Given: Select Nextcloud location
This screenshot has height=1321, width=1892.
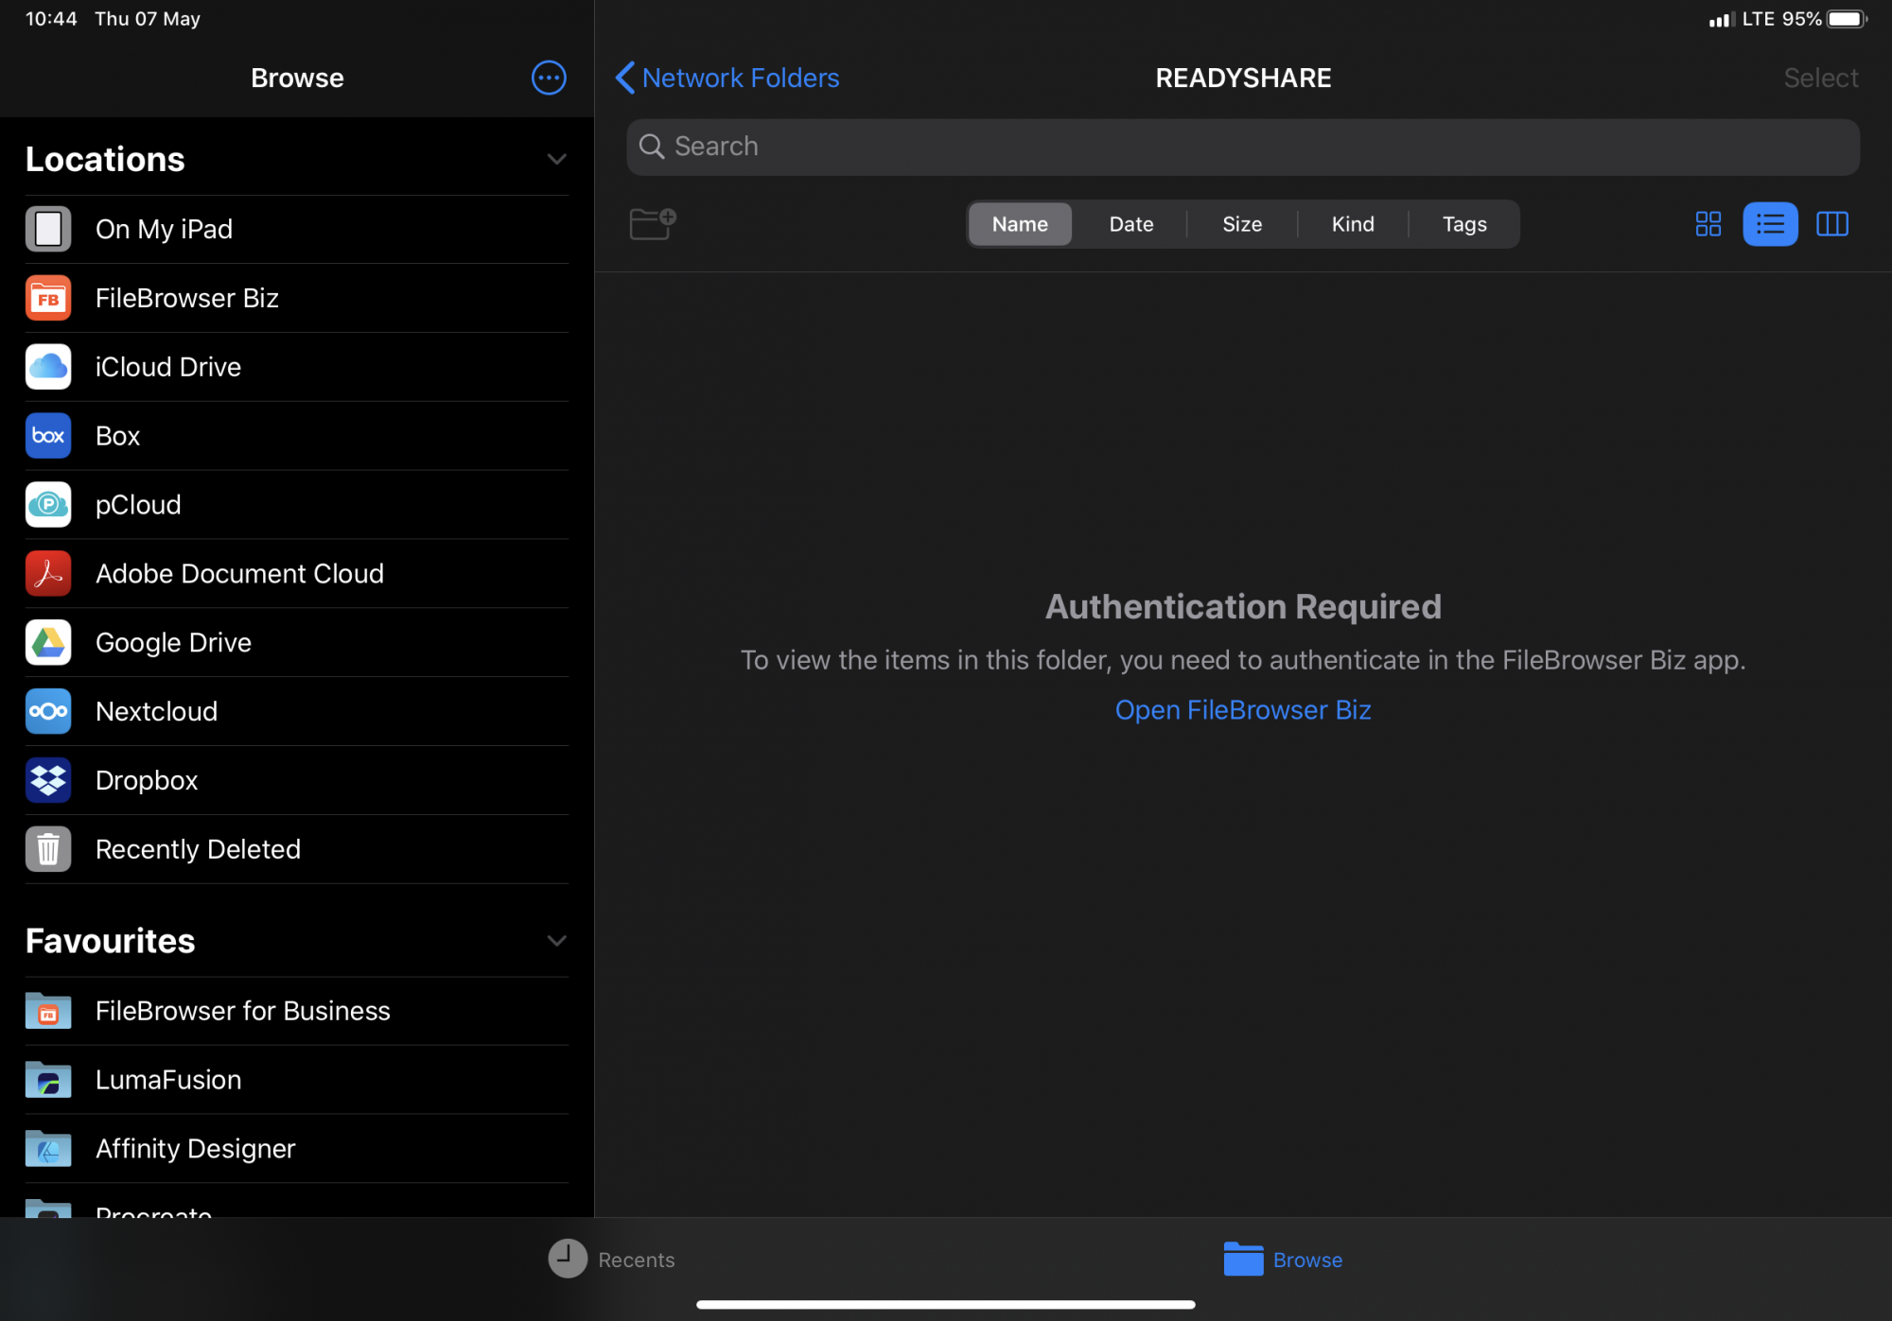Looking at the screenshot, I should tap(297, 711).
